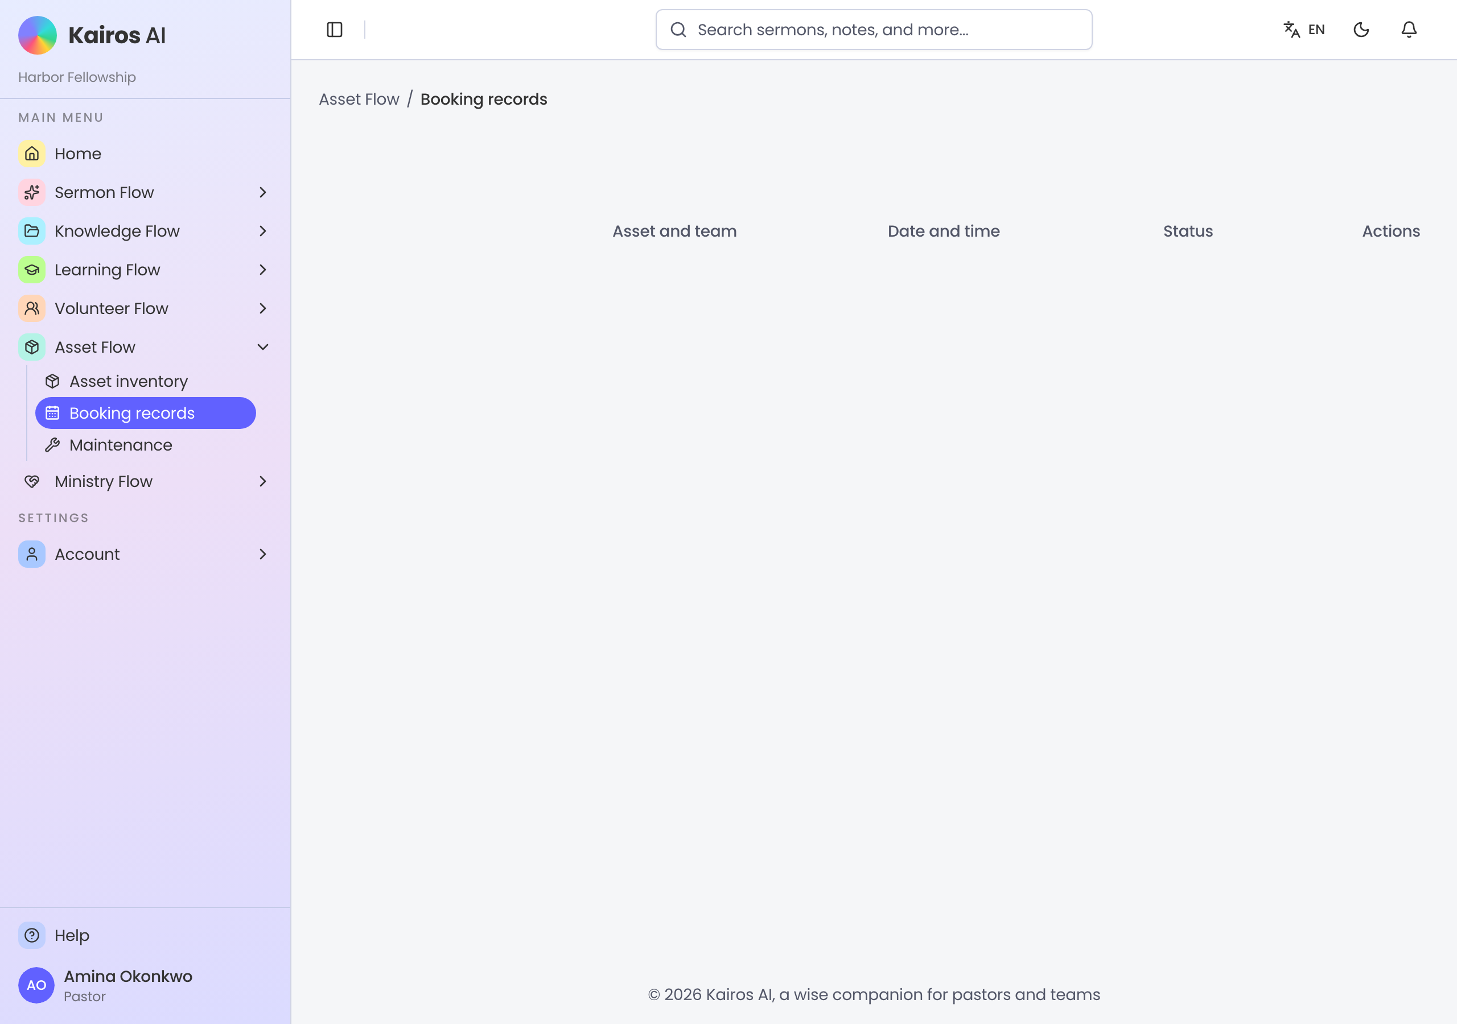The image size is (1457, 1024).
Task: Expand Sermon Flow chevron
Action: (x=263, y=192)
